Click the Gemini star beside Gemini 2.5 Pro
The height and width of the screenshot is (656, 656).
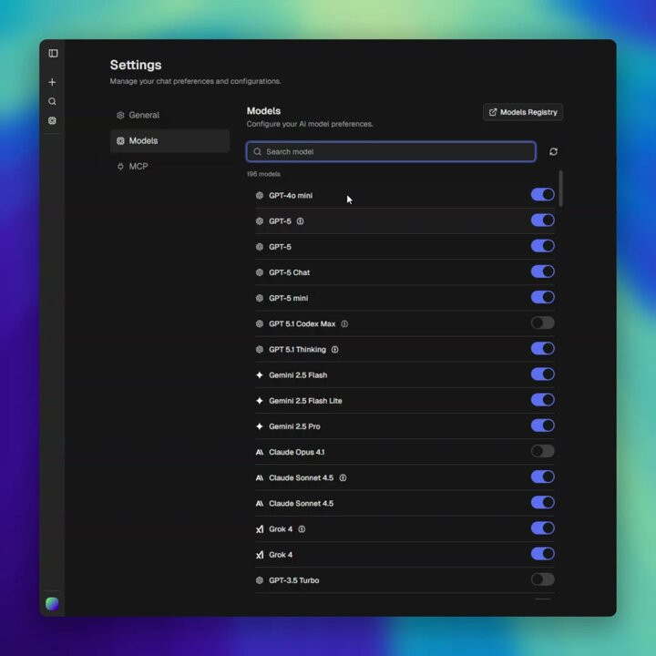tap(260, 426)
